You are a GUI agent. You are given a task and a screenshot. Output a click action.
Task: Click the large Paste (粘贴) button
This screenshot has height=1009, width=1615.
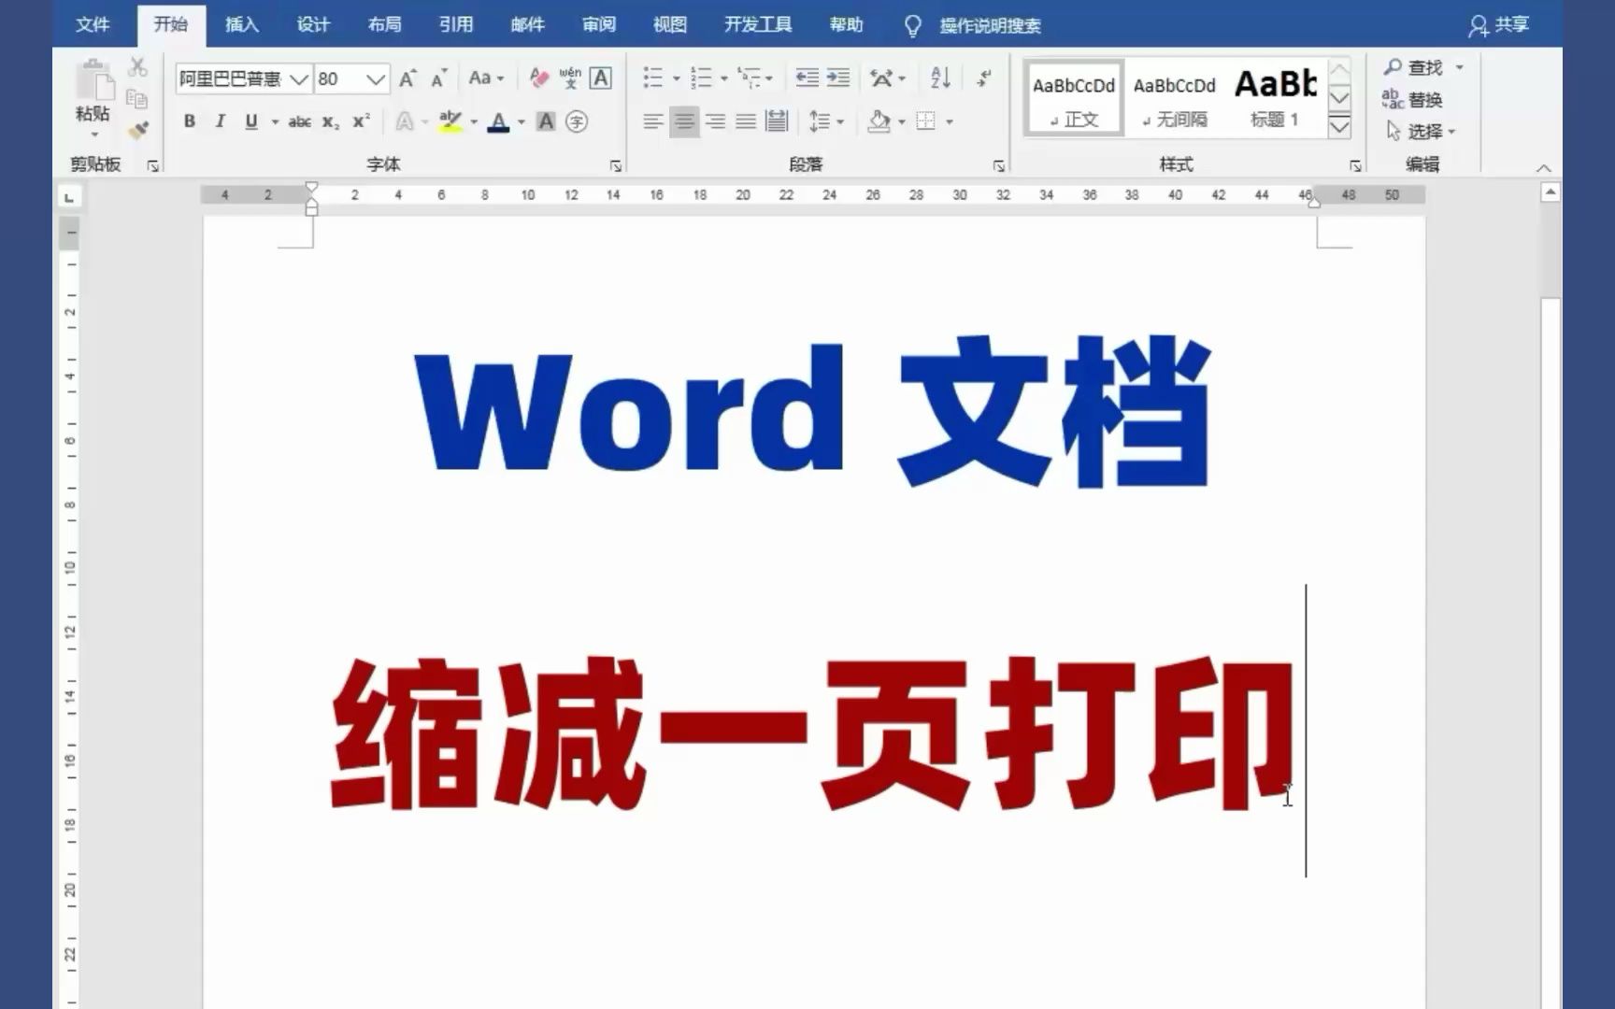(93, 98)
